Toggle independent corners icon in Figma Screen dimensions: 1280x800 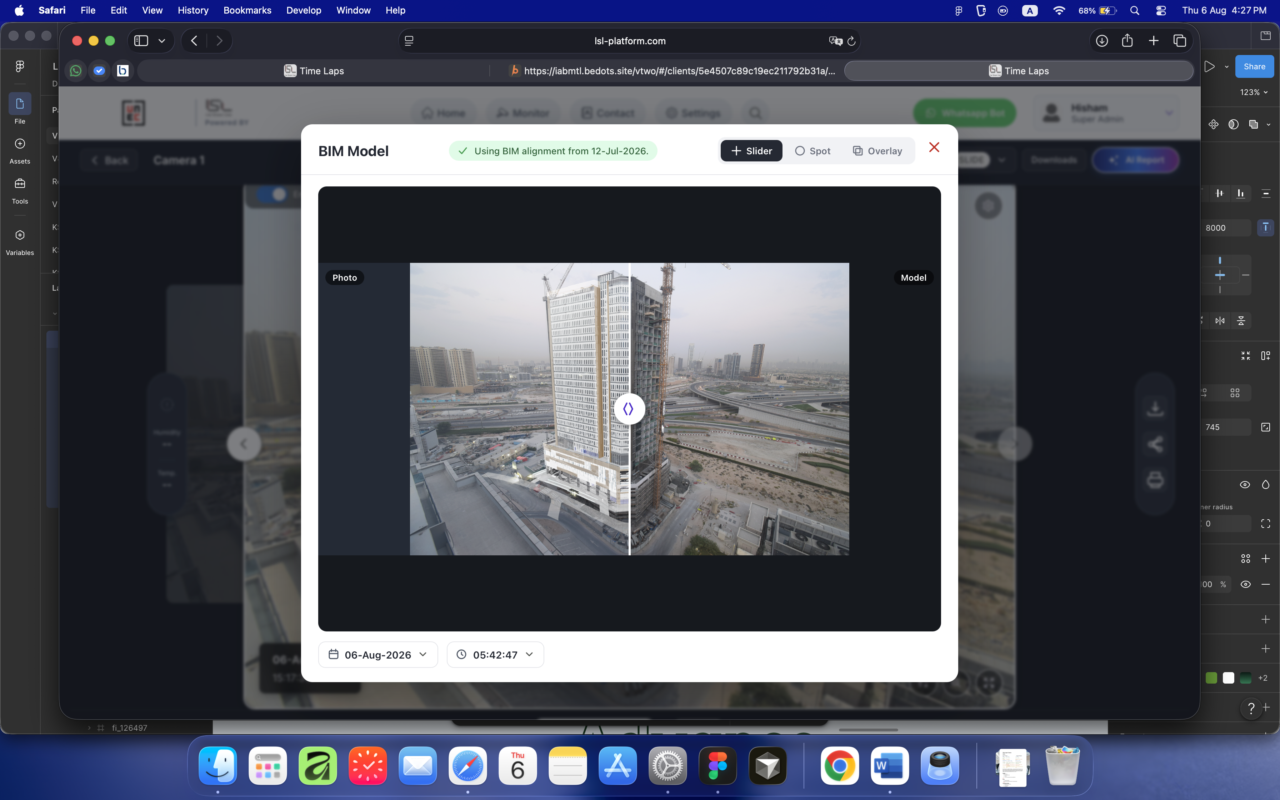click(1266, 523)
